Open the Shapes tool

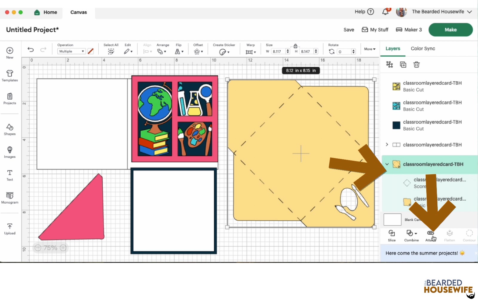click(x=10, y=129)
